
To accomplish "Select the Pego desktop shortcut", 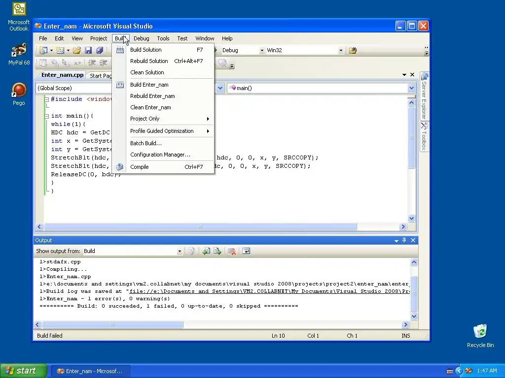I will pos(19,94).
